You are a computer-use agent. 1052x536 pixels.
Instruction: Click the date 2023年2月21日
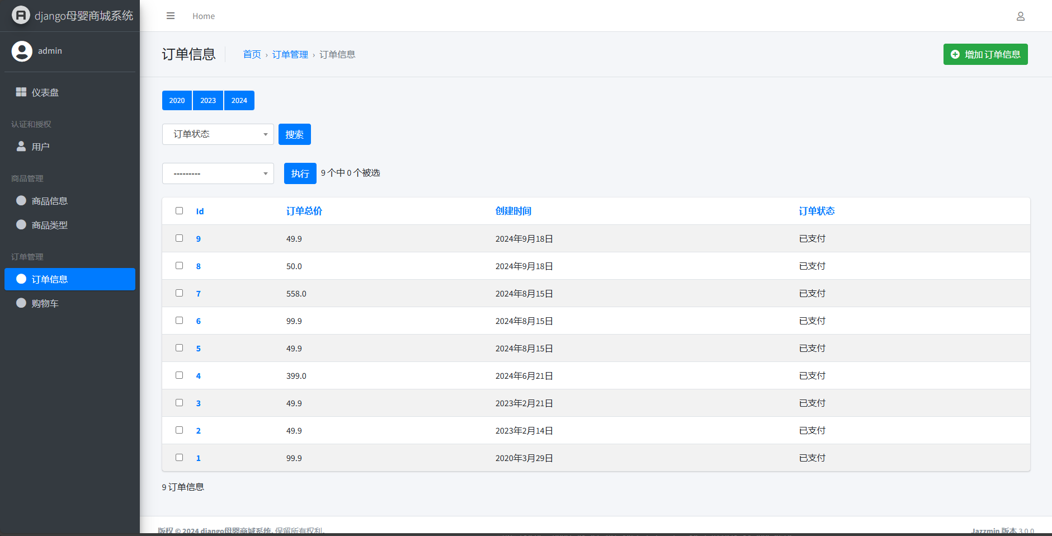point(524,403)
